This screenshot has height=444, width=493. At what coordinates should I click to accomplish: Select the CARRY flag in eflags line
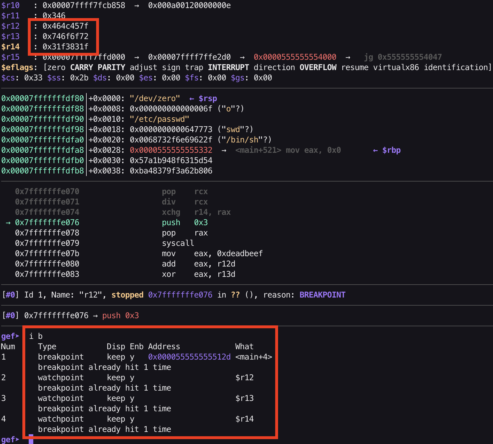click(81, 67)
